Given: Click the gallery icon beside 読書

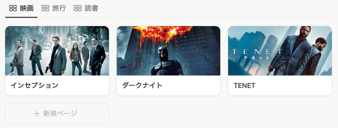Looking at the screenshot, I should (x=78, y=8).
